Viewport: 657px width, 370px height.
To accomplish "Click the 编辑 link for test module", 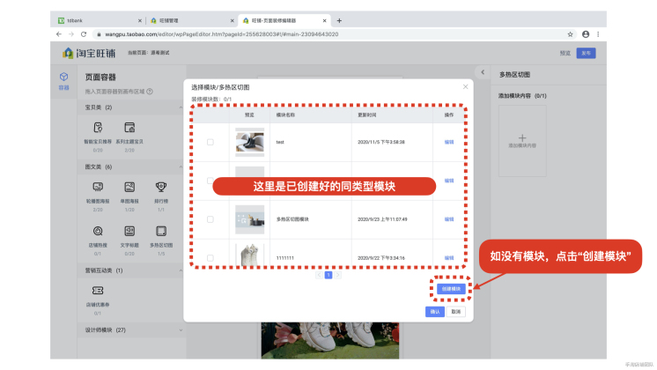I will pos(449,142).
